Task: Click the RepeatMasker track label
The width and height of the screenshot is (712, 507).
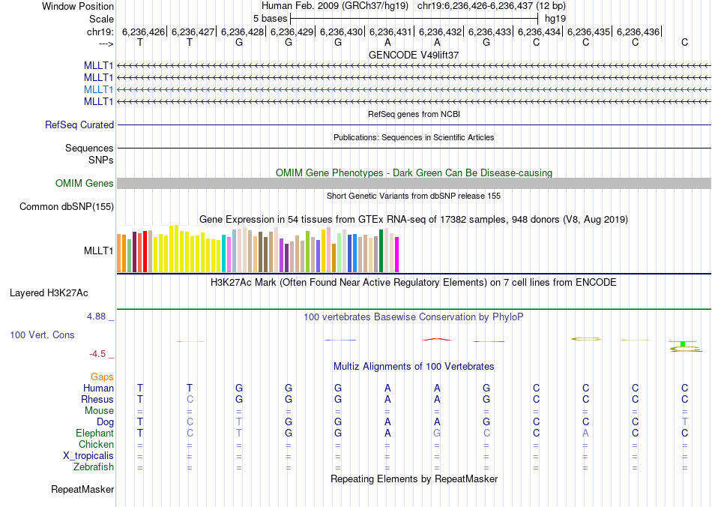Action: 82,489
